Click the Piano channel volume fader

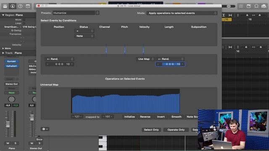pyautogui.click(x=8, y=124)
